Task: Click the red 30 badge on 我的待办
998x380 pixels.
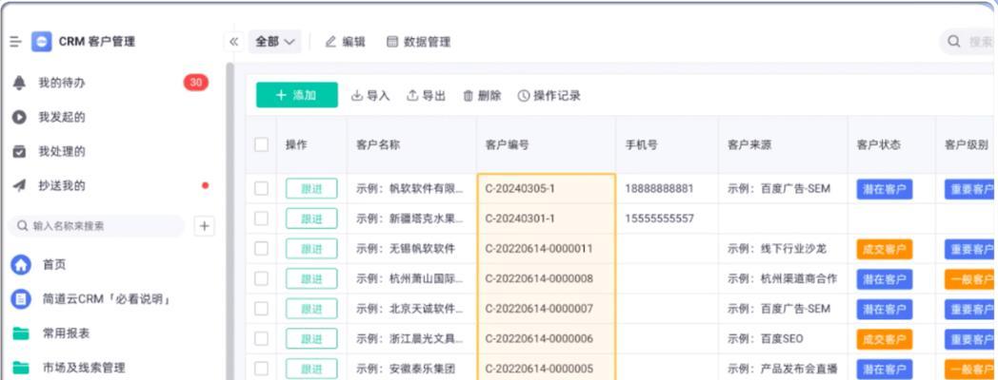Action: click(x=196, y=83)
